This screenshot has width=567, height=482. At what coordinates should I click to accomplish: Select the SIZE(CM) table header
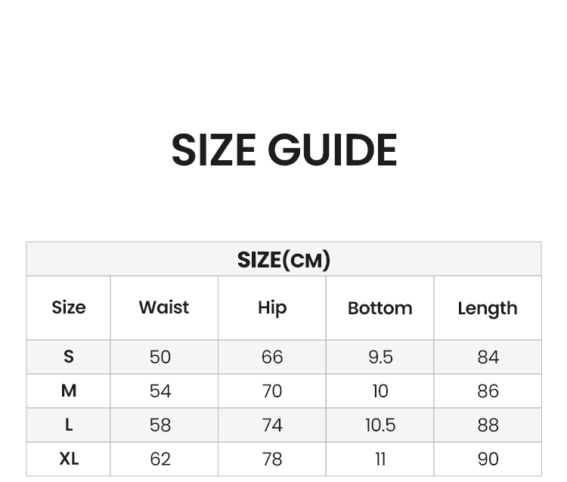pyautogui.click(x=283, y=259)
